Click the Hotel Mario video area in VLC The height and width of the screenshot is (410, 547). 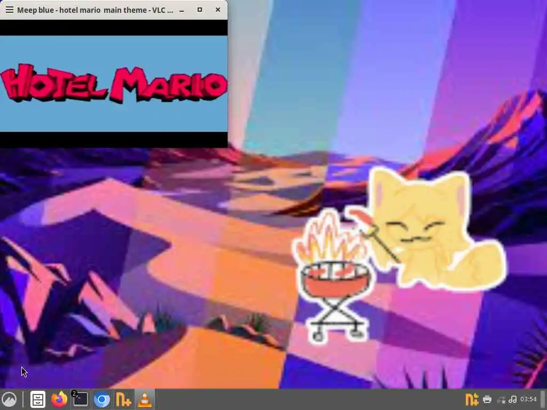tap(114, 84)
